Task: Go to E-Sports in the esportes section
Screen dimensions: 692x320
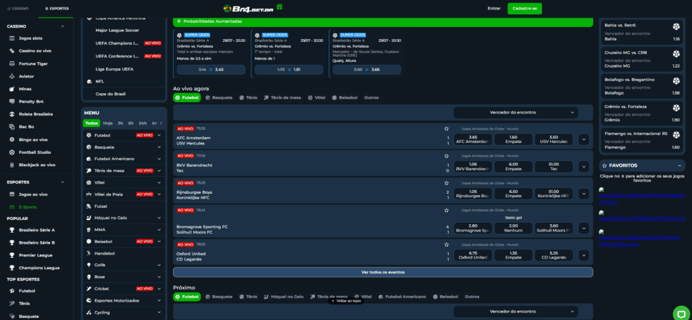Action: [27, 207]
